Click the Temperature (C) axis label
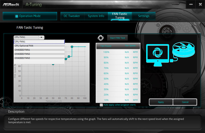 tap(54, 101)
